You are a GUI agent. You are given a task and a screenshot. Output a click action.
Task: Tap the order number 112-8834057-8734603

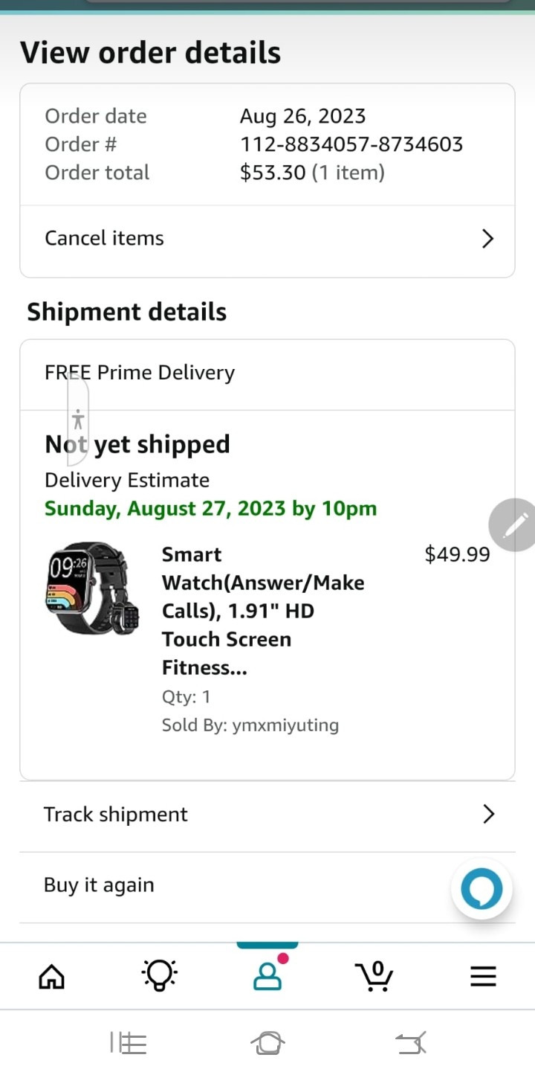pyautogui.click(x=351, y=144)
